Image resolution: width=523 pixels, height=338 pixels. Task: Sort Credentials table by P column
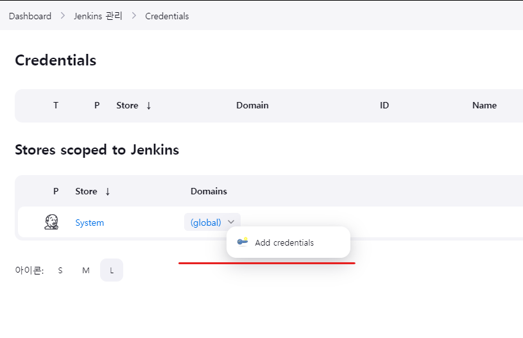(97, 105)
